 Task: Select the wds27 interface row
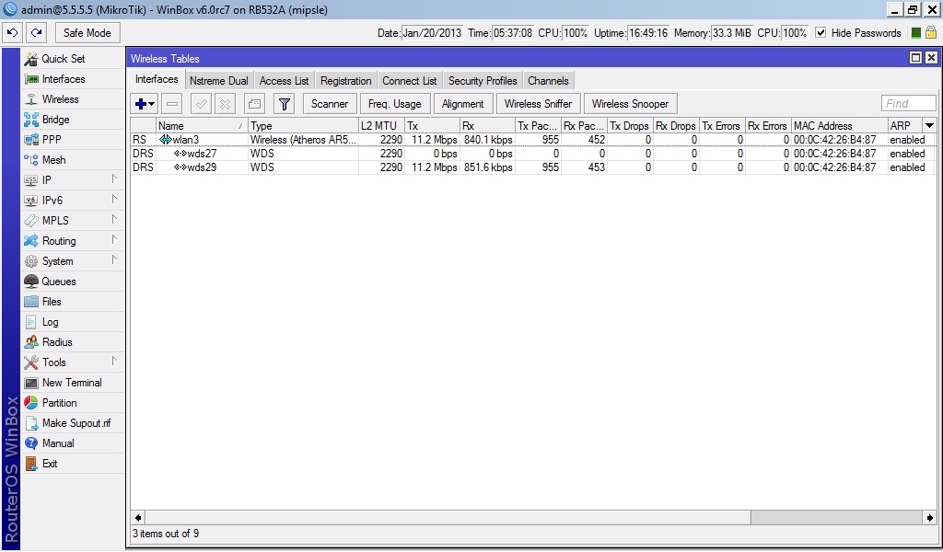pyautogui.click(x=533, y=154)
